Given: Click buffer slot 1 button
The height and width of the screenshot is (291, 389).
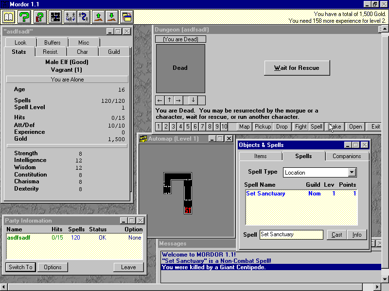Looking at the screenshot, I should click(x=159, y=127).
